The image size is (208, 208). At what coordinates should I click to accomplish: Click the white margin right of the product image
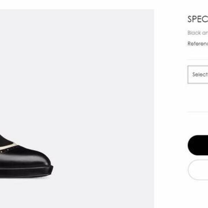[170, 104]
